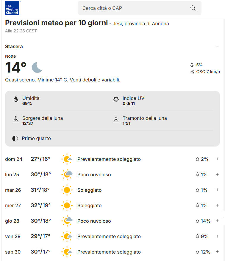Click the wind direction icon near OSO 7 km/h
Screen dimensions: 225x261
pos(192,72)
